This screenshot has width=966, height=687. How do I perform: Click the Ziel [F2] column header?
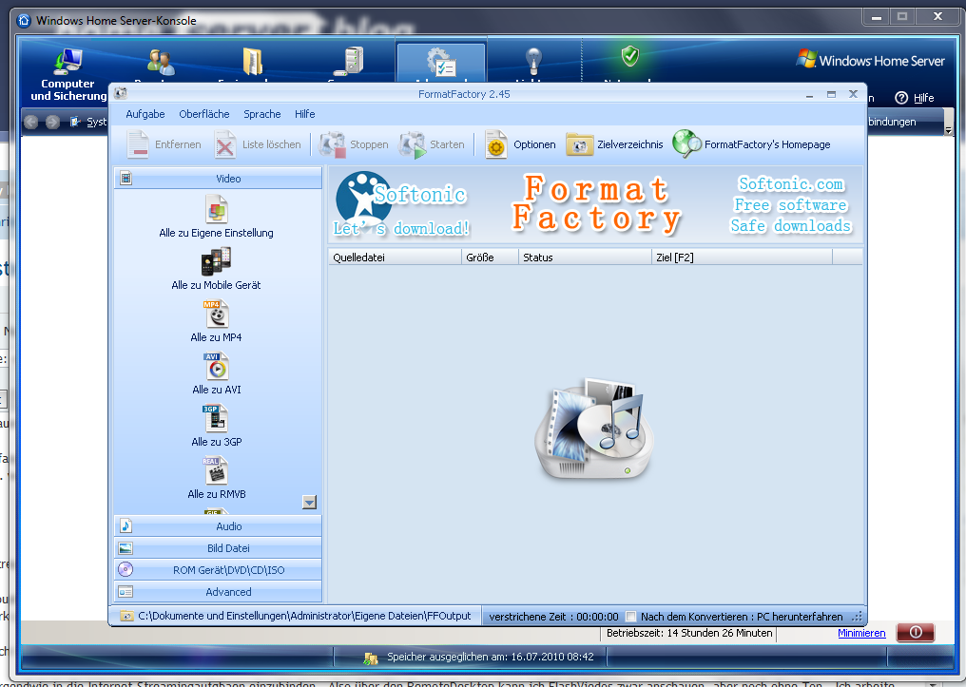[742, 258]
